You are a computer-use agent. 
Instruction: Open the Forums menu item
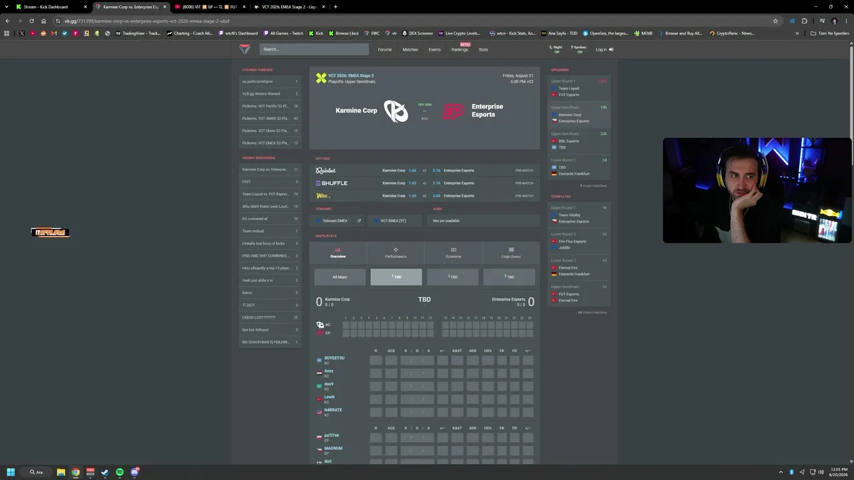pyautogui.click(x=385, y=49)
